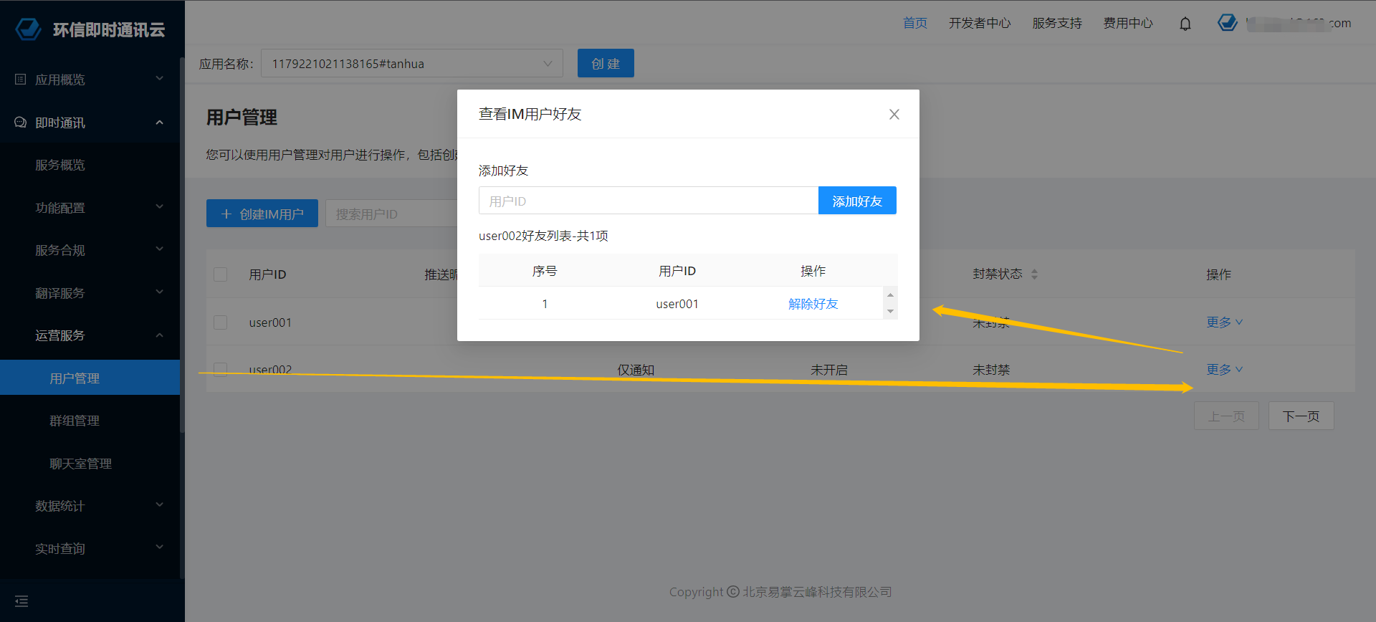Click 解除好友 link for user001
Image resolution: width=1376 pixels, height=622 pixels.
813,304
